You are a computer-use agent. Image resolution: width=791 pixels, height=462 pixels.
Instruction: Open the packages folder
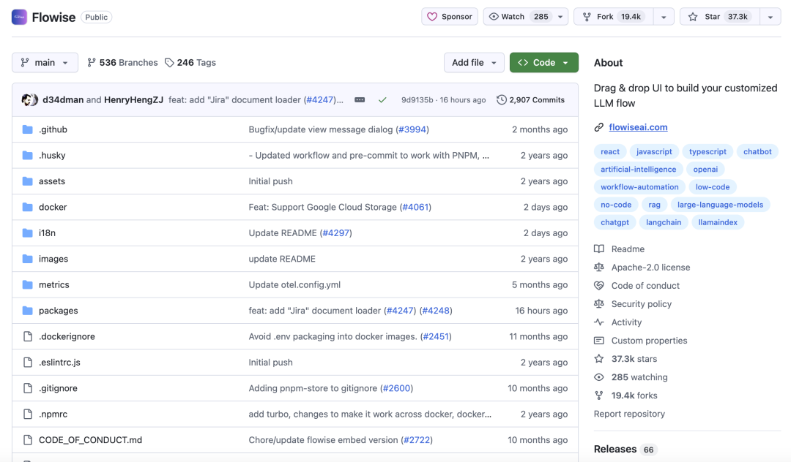click(x=59, y=311)
